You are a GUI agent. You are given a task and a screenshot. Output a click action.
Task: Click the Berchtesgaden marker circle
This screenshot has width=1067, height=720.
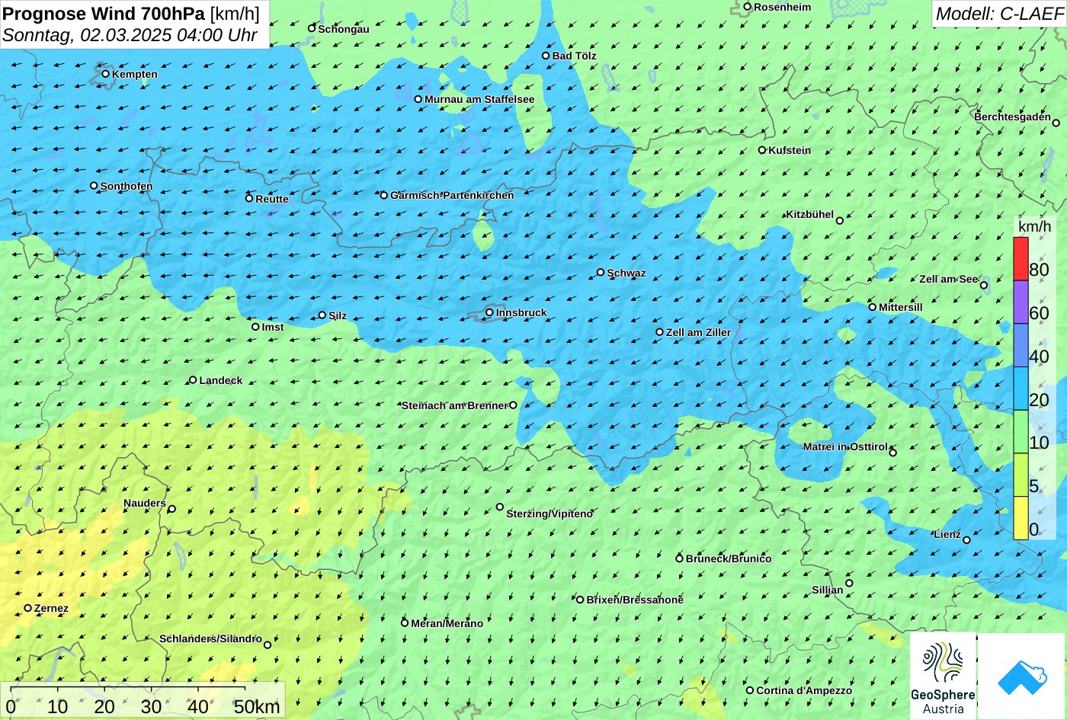coord(1056,123)
